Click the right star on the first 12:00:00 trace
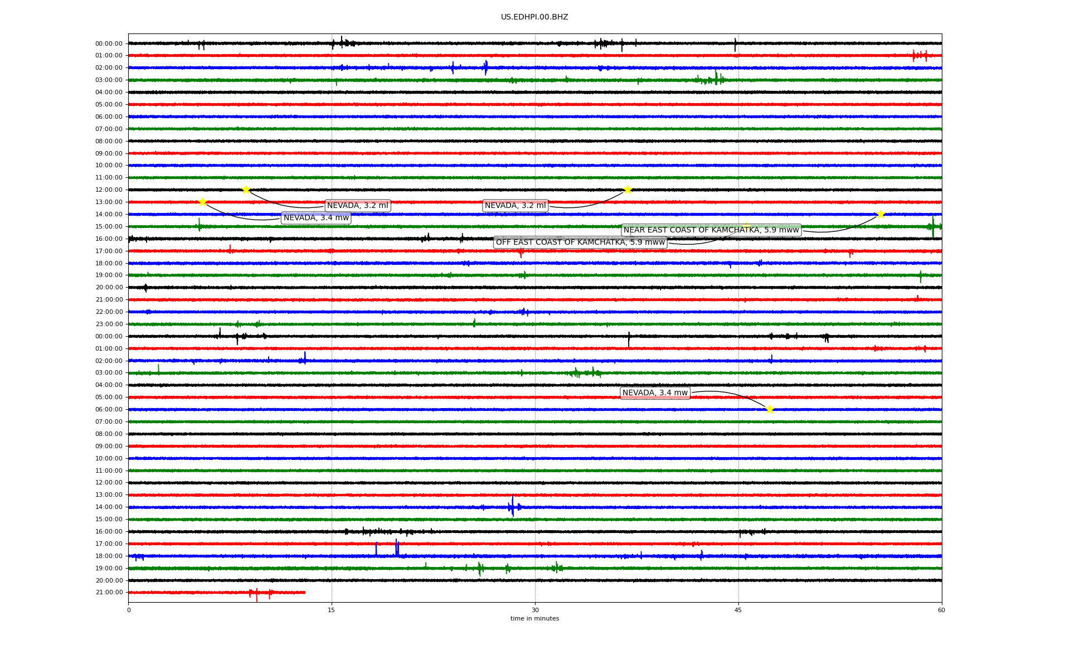Screen dimensions: 1070x669 [628, 190]
